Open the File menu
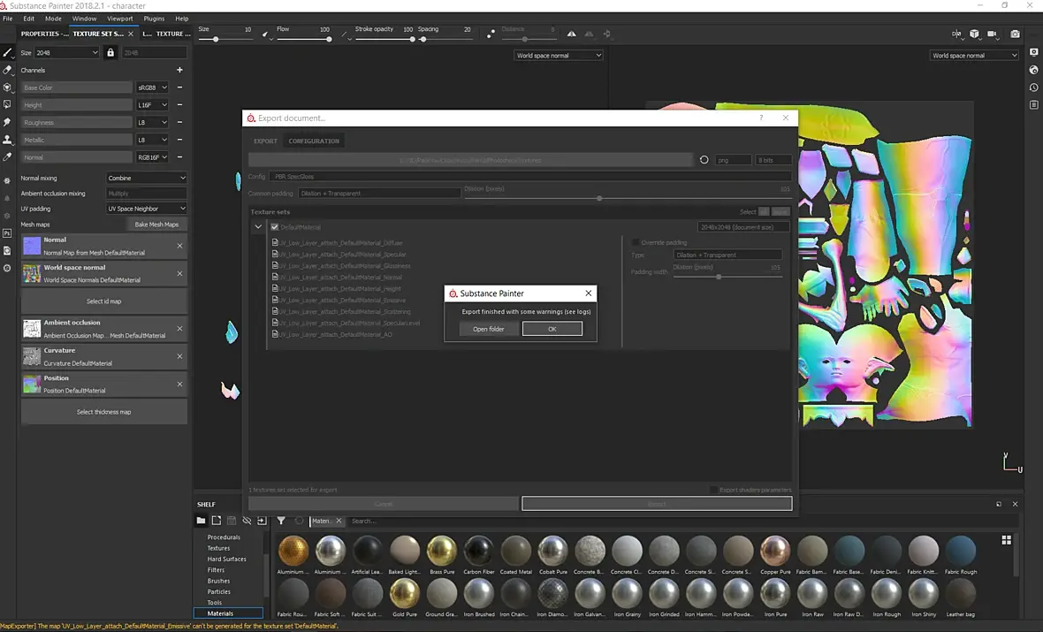Viewport: 1043px width, 632px height. pos(7,19)
